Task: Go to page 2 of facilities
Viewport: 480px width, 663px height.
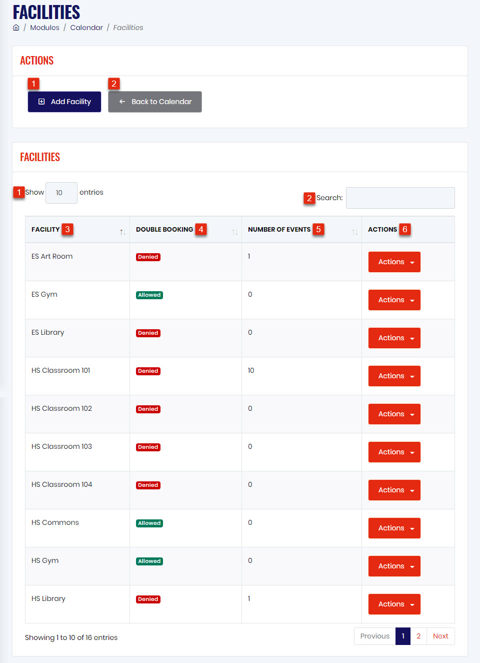Action: click(x=418, y=636)
